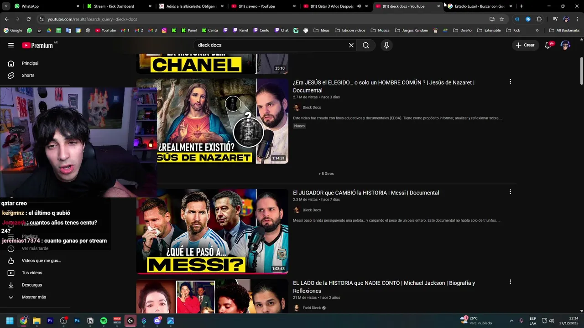This screenshot has height=328, width=584.
Task: Open the Jesús de Nazaret documentary title
Action: click(384, 86)
